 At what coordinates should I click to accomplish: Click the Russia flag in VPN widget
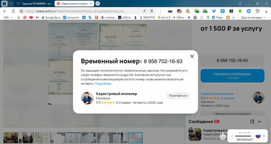point(258,136)
